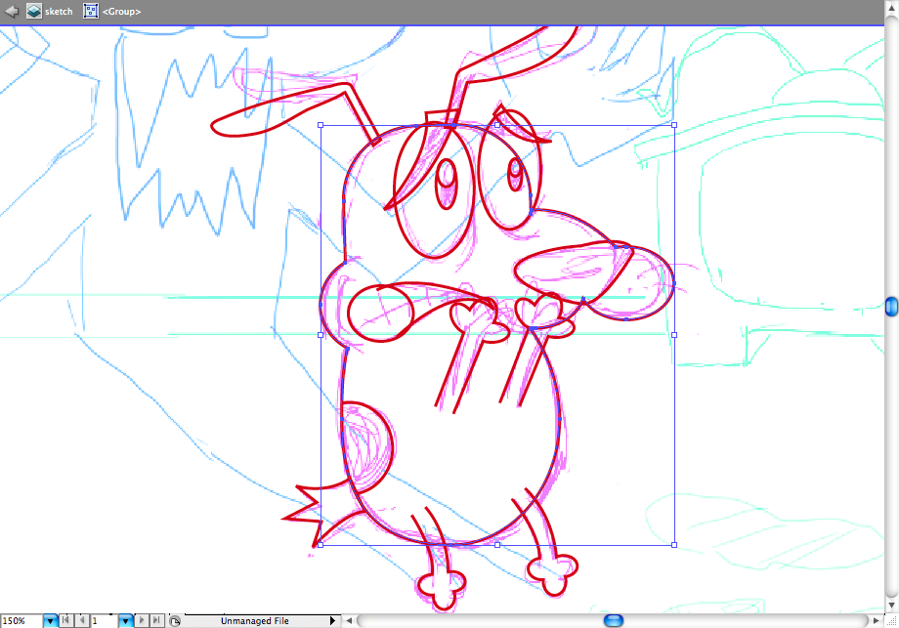The image size is (899, 628).
Task: Click the left-middle bounding box handle
Action: [321, 335]
